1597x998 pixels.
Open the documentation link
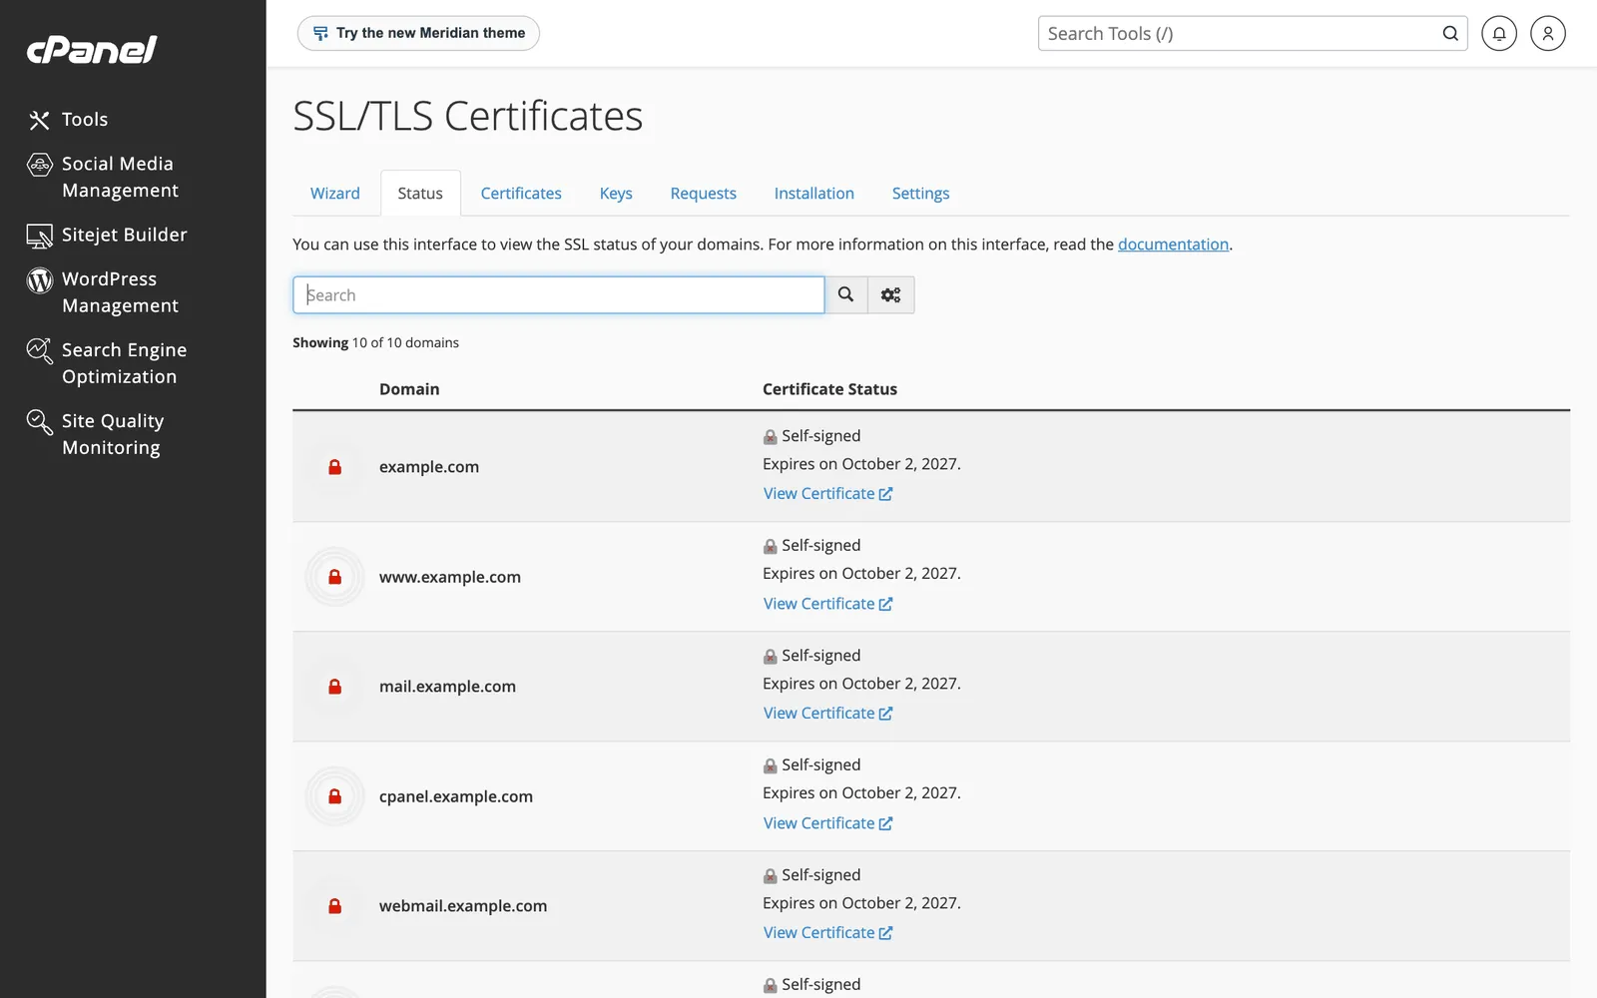click(1173, 245)
